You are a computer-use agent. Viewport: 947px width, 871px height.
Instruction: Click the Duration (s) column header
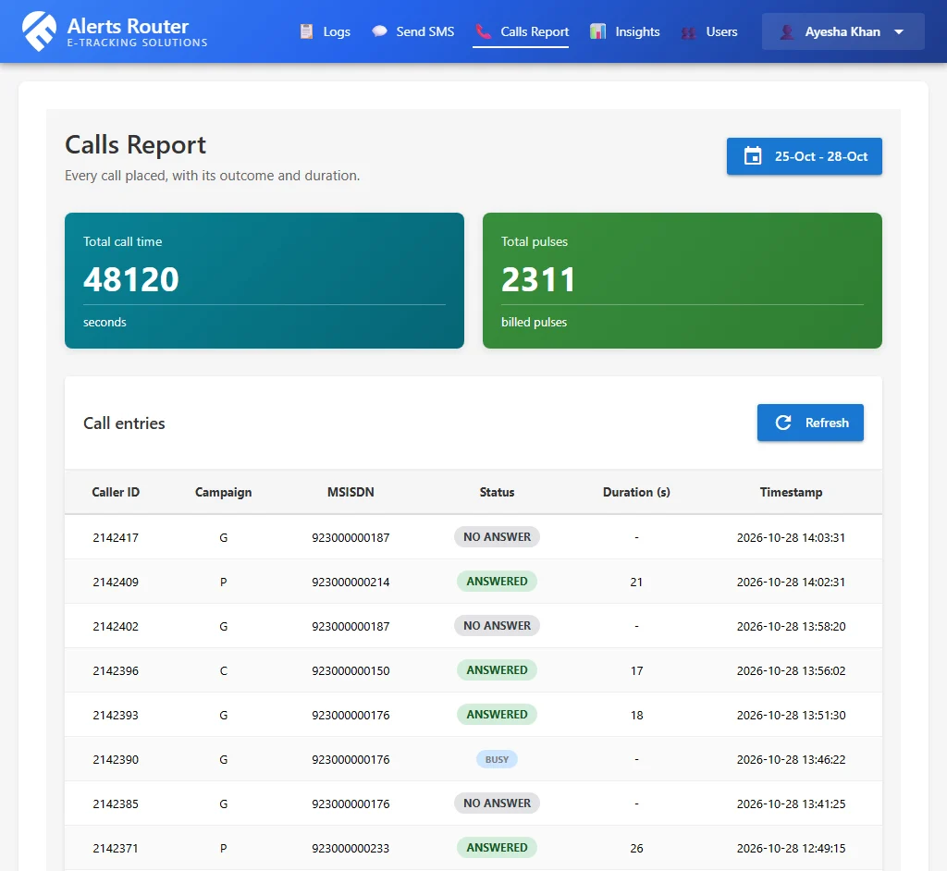(636, 492)
